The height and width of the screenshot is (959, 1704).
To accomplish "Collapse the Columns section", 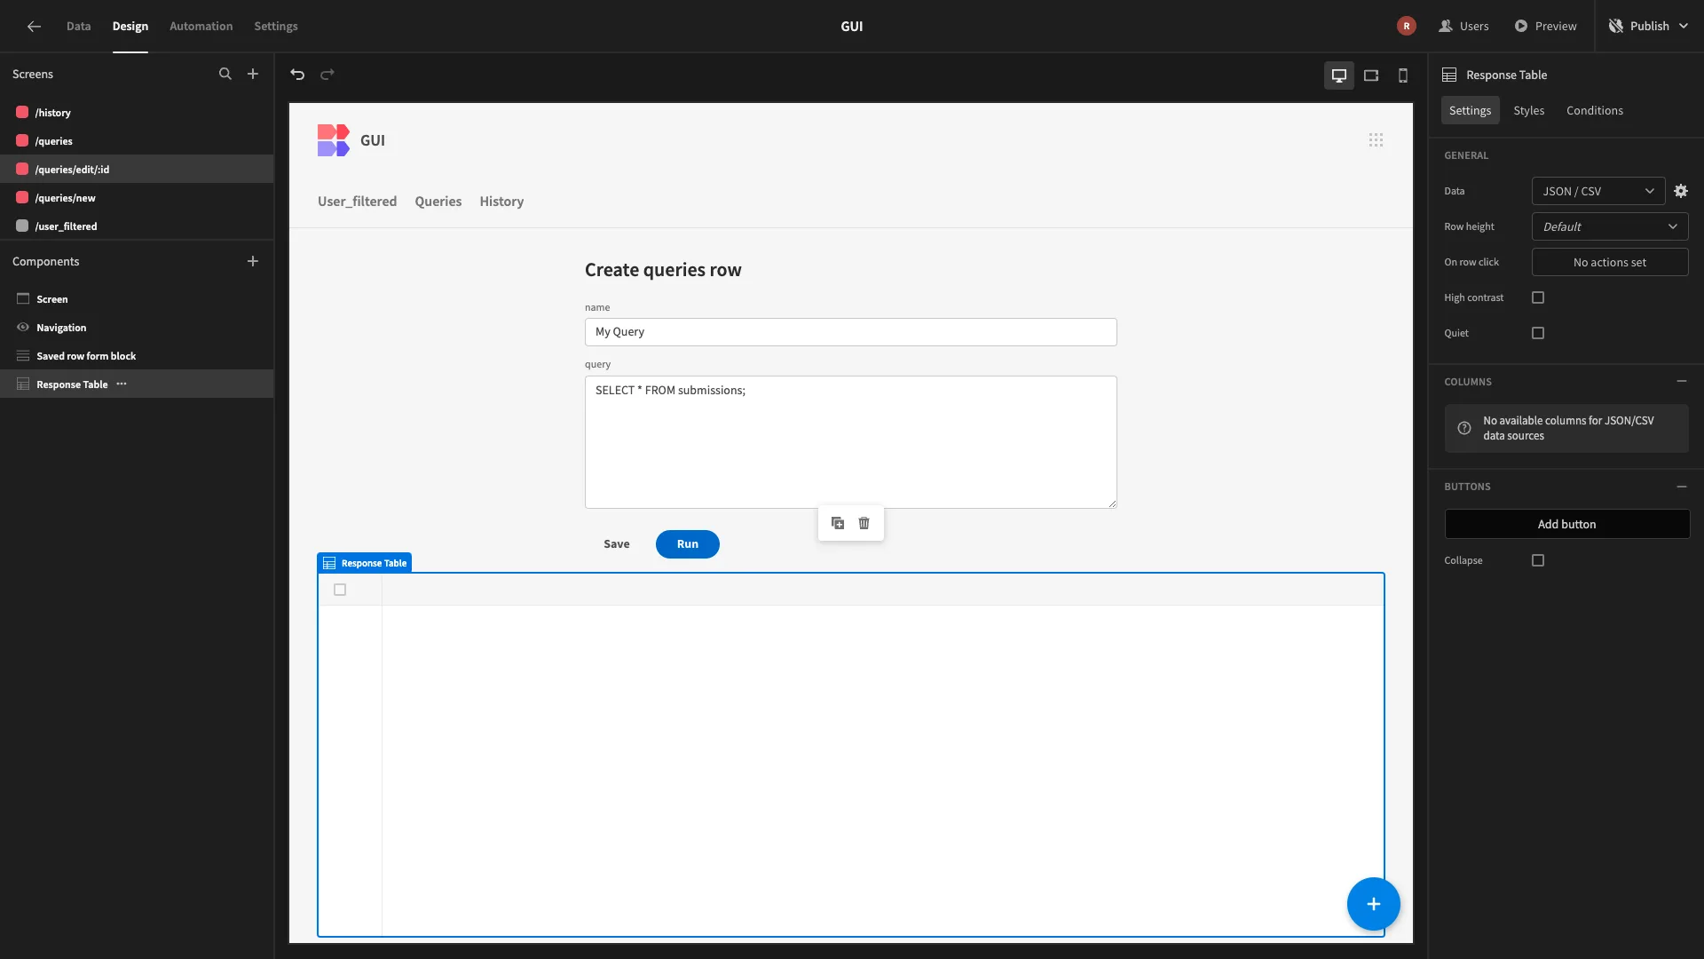I will 1681,381.
